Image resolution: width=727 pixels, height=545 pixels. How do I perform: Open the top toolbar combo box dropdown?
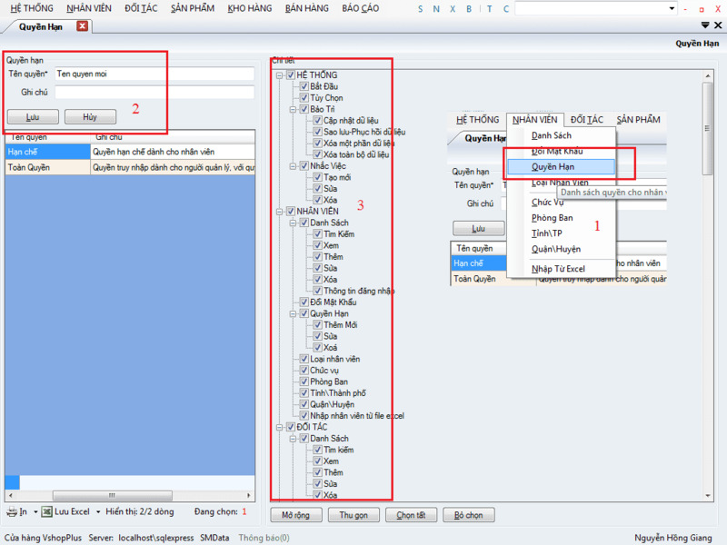pyautogui.click(x=672, y=8)
